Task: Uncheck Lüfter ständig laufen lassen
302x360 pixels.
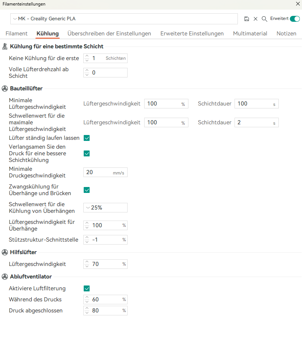Action: click(87, 138)
